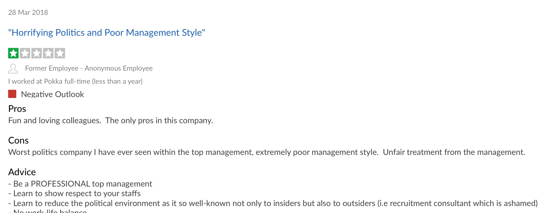The image size is (555, 213).
Task: Click the "Learn to show respect" advice line
Action: click(x=74, y=194)
